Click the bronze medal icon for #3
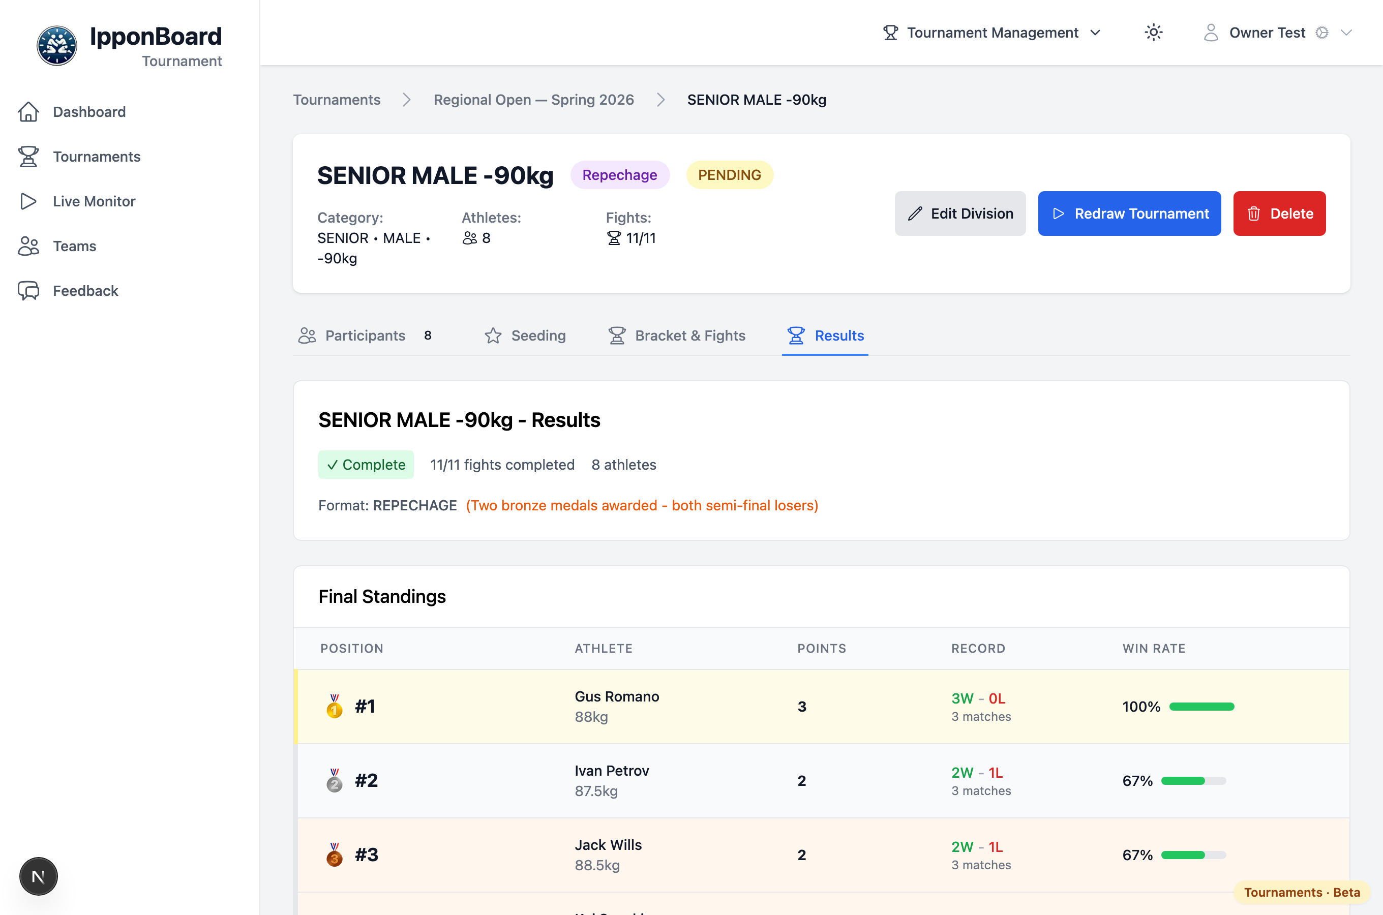 335,855
